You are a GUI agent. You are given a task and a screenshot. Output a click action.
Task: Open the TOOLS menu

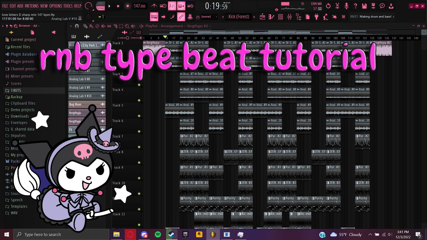pyautogui.click(x=68, y=6)
